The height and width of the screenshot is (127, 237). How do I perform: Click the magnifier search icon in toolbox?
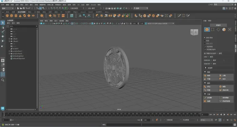[x=3, y=80]
